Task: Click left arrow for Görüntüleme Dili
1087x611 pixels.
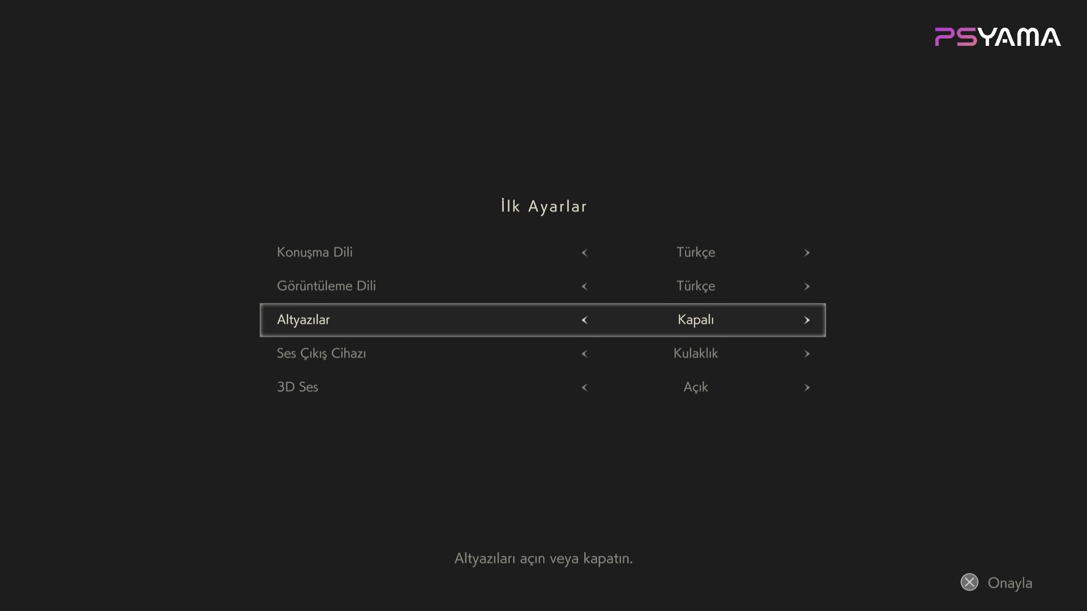Action: pos(584,286)
